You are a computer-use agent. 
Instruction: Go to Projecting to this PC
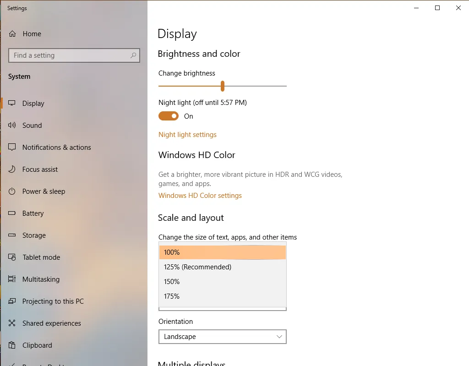(x=53, y=301)
